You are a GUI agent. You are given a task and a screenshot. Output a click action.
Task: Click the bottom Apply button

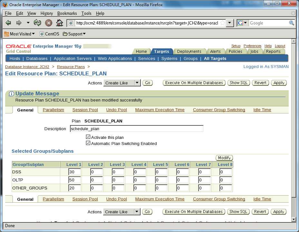(278, 212)
